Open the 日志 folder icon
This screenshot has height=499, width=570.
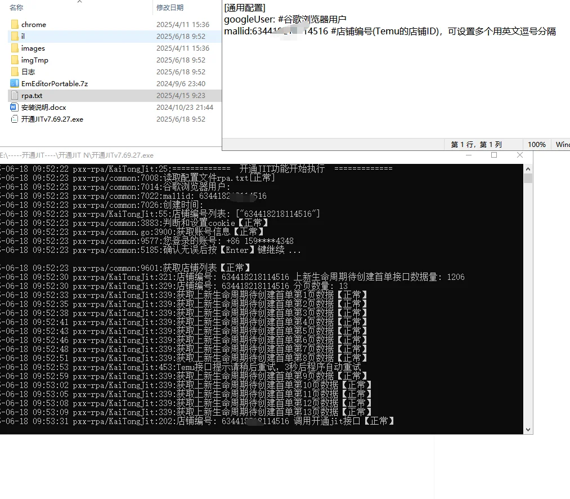coord(15,72)
